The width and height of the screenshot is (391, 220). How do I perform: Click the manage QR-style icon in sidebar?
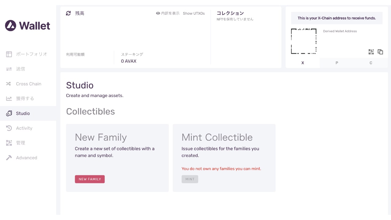pyautogui.click(x=9, y=143)
